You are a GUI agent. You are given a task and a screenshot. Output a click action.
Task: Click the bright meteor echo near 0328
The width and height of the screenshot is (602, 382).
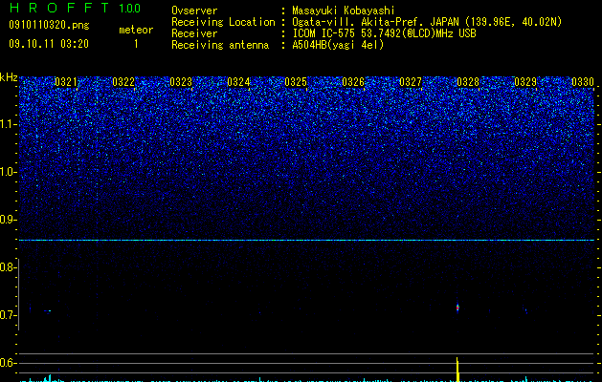click(457, 308)
